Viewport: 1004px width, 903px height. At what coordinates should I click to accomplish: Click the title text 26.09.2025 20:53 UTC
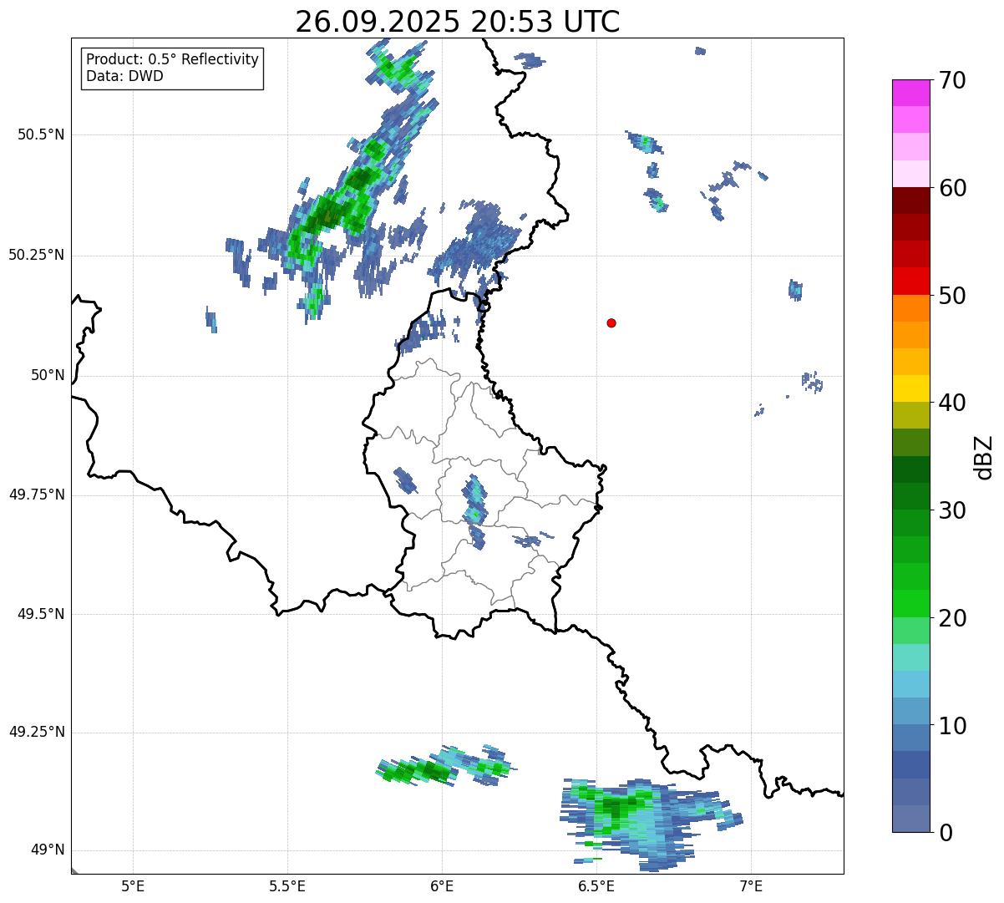pyautogui.click(x=458, y=22)
